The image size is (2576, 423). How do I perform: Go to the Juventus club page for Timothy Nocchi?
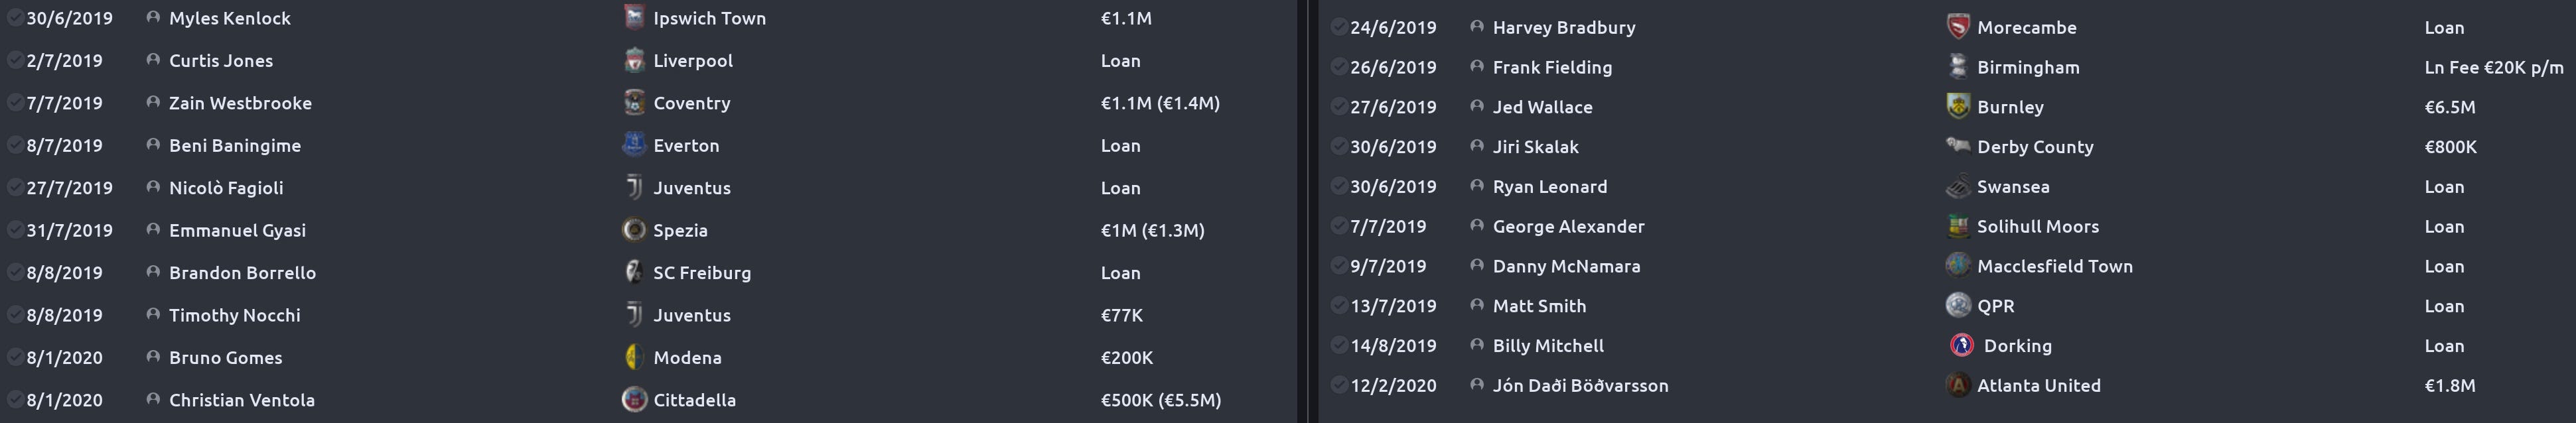coord(692,315)
